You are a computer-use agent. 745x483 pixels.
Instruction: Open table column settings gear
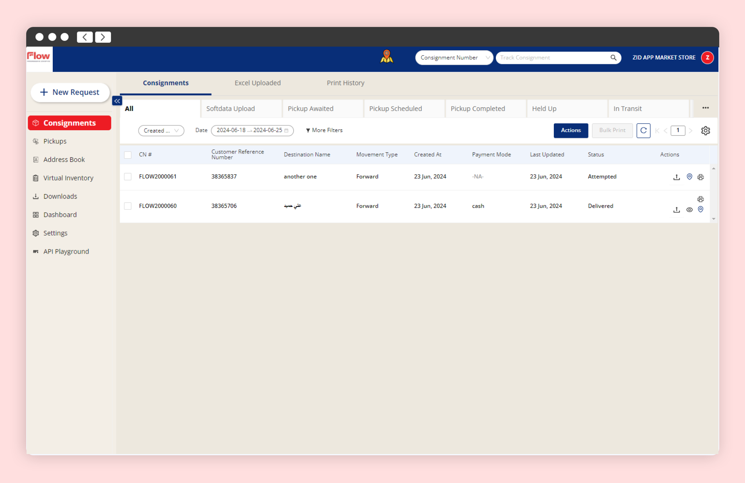pos(705,131)
